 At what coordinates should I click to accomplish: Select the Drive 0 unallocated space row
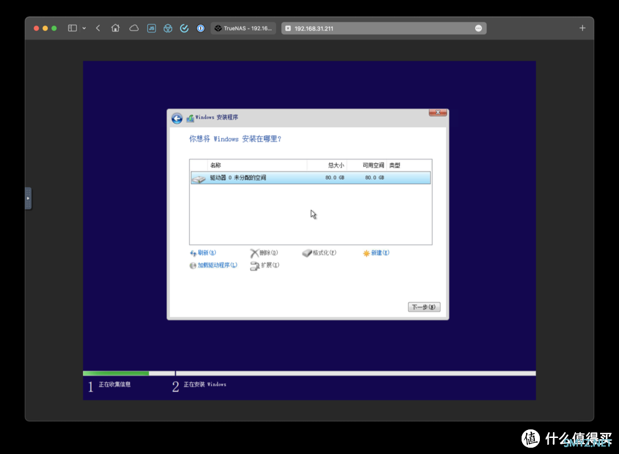click(311, 177)
